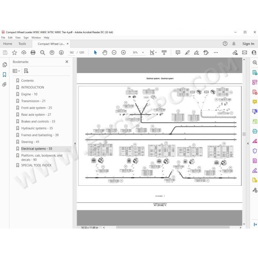258x258 pixels.
Task: Go to next page with down arrow
Action: (62, 52)
